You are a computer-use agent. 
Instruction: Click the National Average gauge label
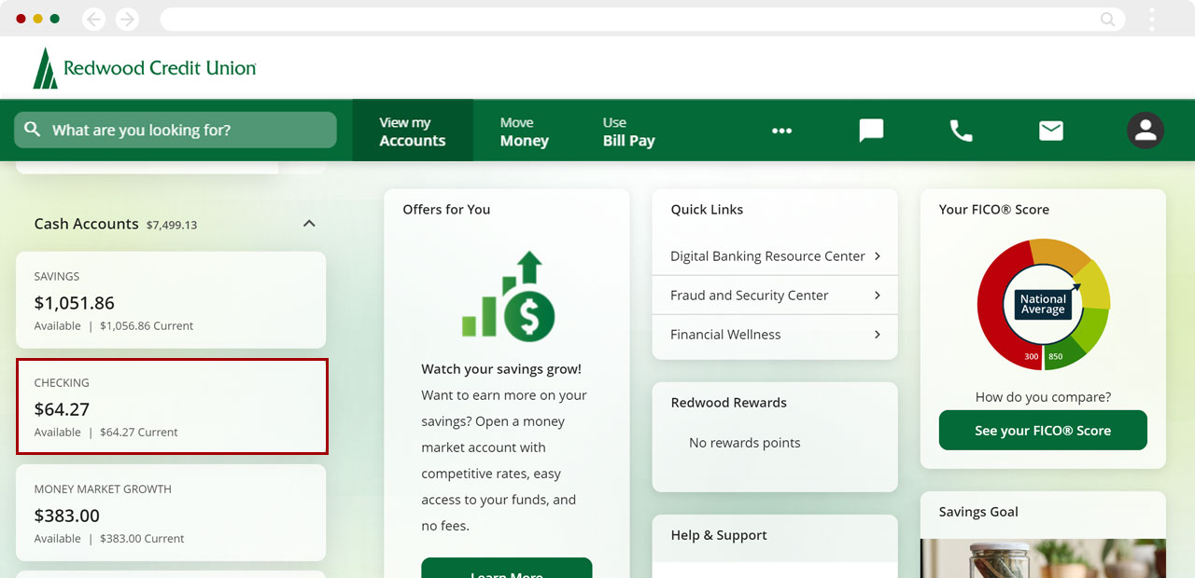(1043, 304)
